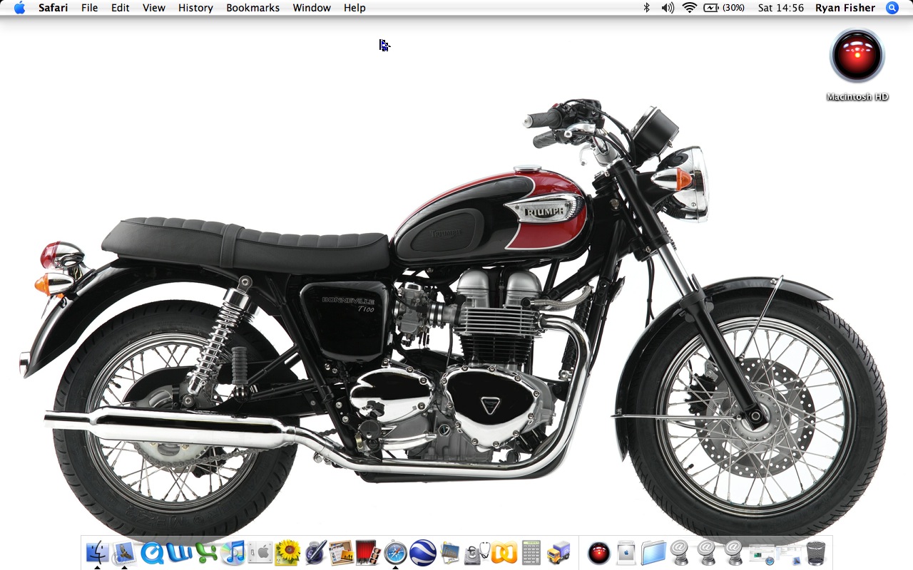Open the Window menu
Screen dimensions: 913x570
(312, 8)
